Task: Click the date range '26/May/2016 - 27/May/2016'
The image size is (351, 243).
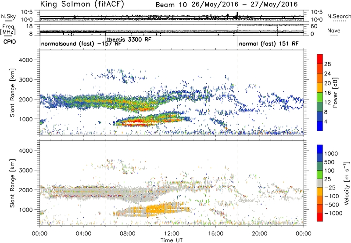Action: click(x=244, y=4)
